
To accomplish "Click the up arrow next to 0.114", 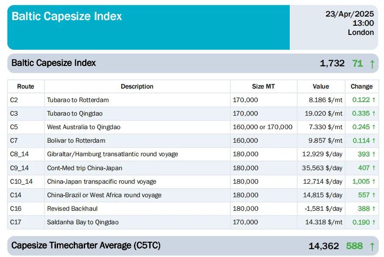I will click(x=374, y=140).
